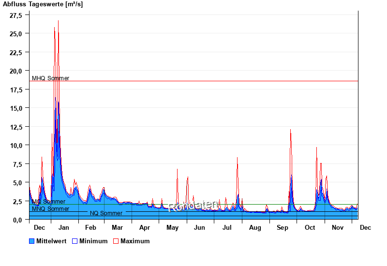Click the red-outlined Maximum legend box
387x266 pixels.
pyautogui.click(x=116, y=241)
